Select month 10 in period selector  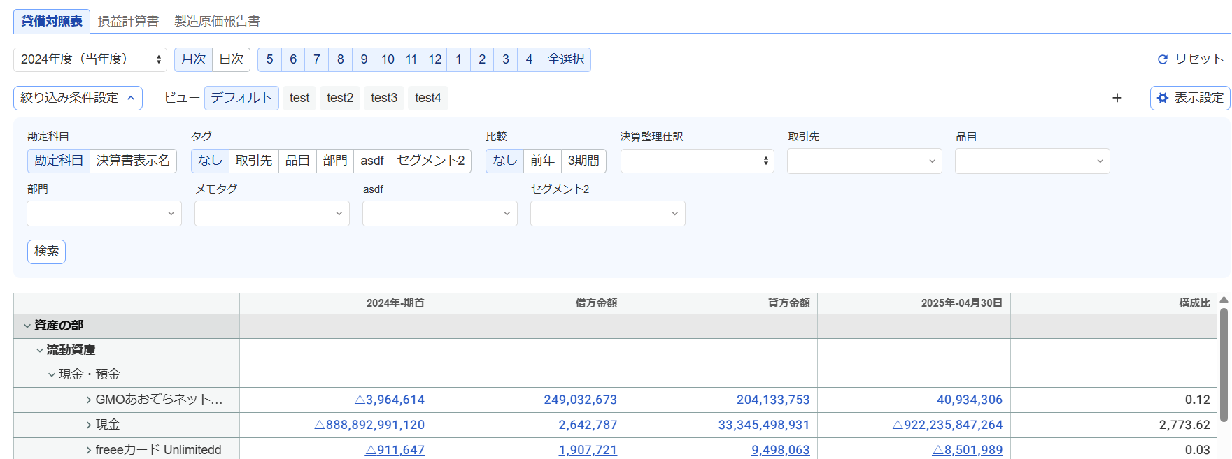388,59
